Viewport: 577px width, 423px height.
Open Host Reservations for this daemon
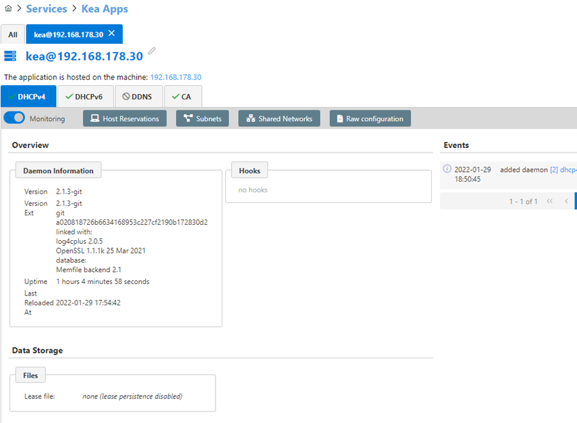pos(125,118)
